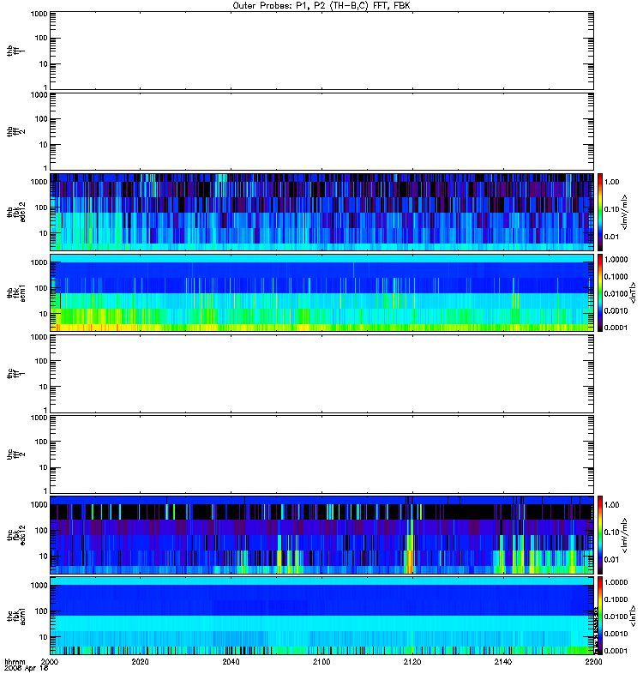
Task: Click the 2100 time axis label
Action: pos(321,661)
